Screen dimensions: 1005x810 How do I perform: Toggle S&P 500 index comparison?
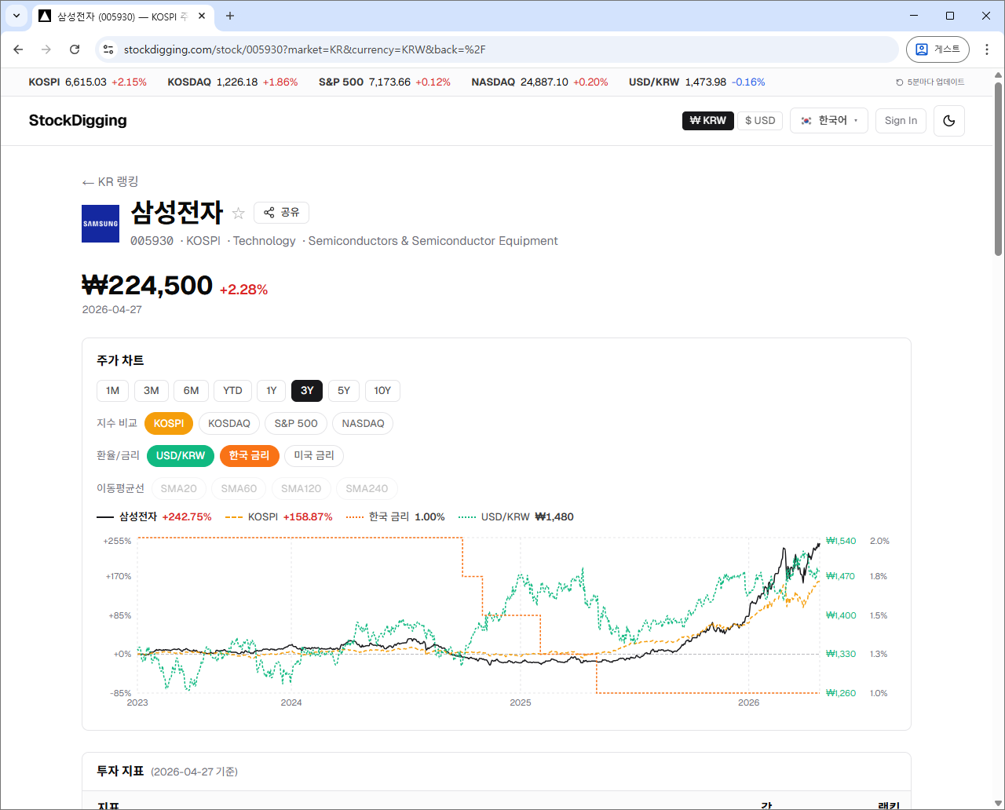click(296, 424)
